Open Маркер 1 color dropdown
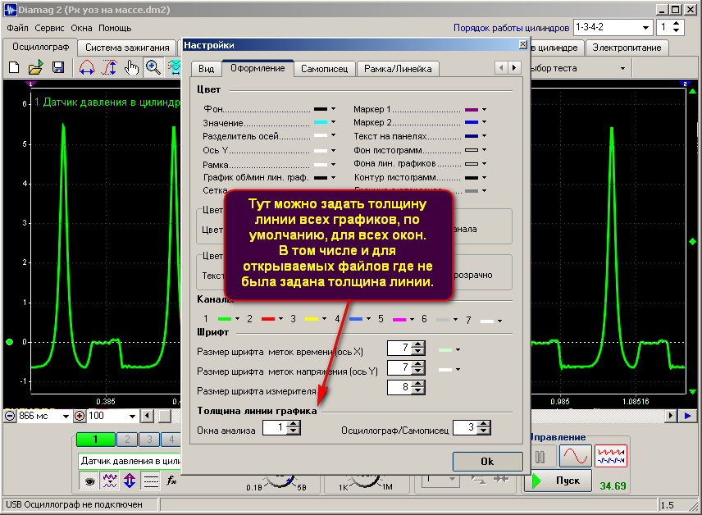This screenshot has width=702, height=515. (x=484, y=109)
